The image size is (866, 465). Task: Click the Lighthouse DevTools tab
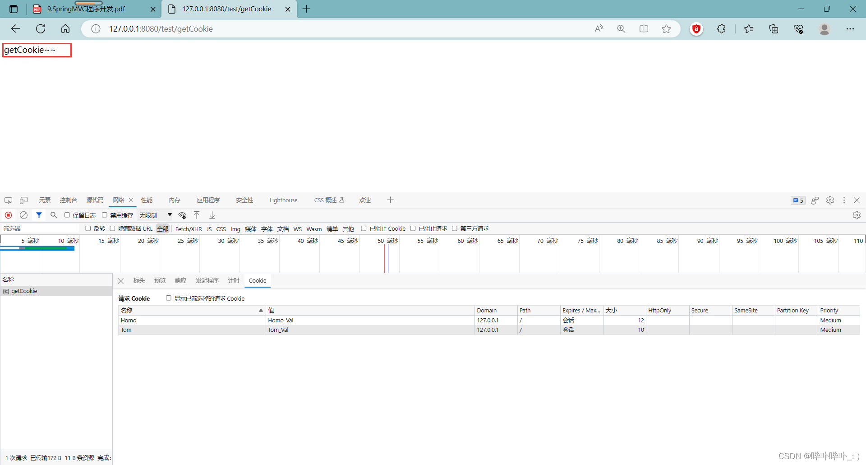(283, 200)
